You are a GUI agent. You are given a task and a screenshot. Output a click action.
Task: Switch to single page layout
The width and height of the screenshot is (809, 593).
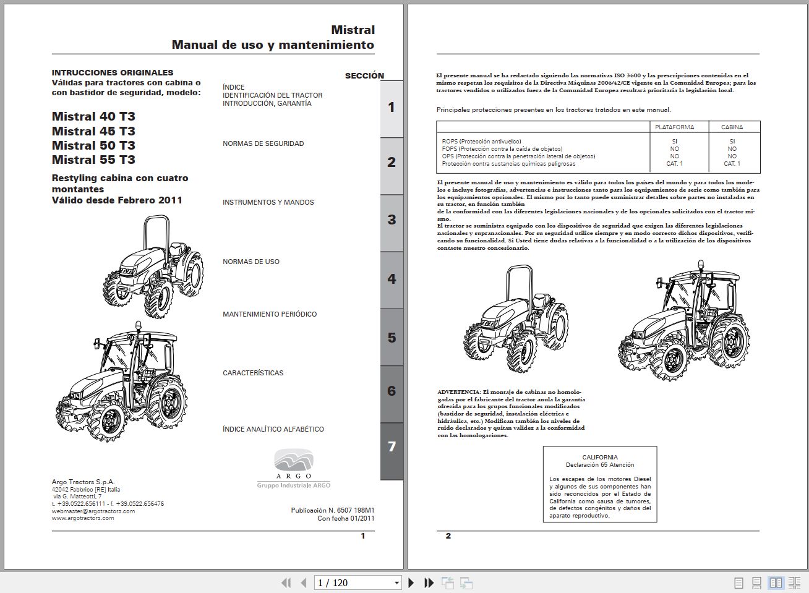738,582
